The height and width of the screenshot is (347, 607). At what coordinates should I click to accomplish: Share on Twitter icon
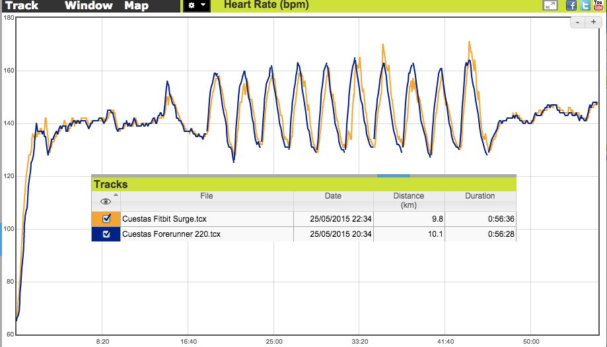click(x=585, y=5)
